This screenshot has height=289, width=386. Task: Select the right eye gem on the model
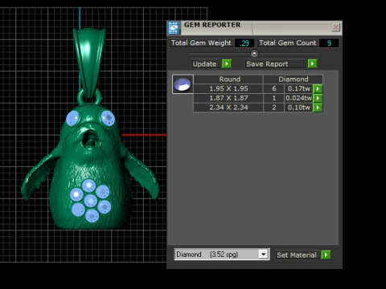(x=108, y=118)
